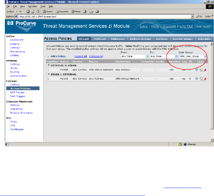Open Zones under Network
The width and height of the screenshot is (214, 196).
[14, 68]
